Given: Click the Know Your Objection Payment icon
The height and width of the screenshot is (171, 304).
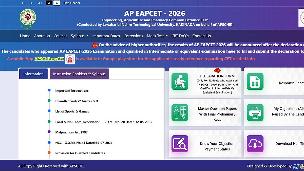Looking at the screenshot, I should 180,144.
